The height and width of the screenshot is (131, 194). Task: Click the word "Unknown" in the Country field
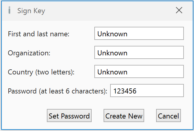click(112, 72)
